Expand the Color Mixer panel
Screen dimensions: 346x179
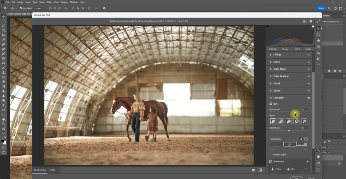pos(271,69)
